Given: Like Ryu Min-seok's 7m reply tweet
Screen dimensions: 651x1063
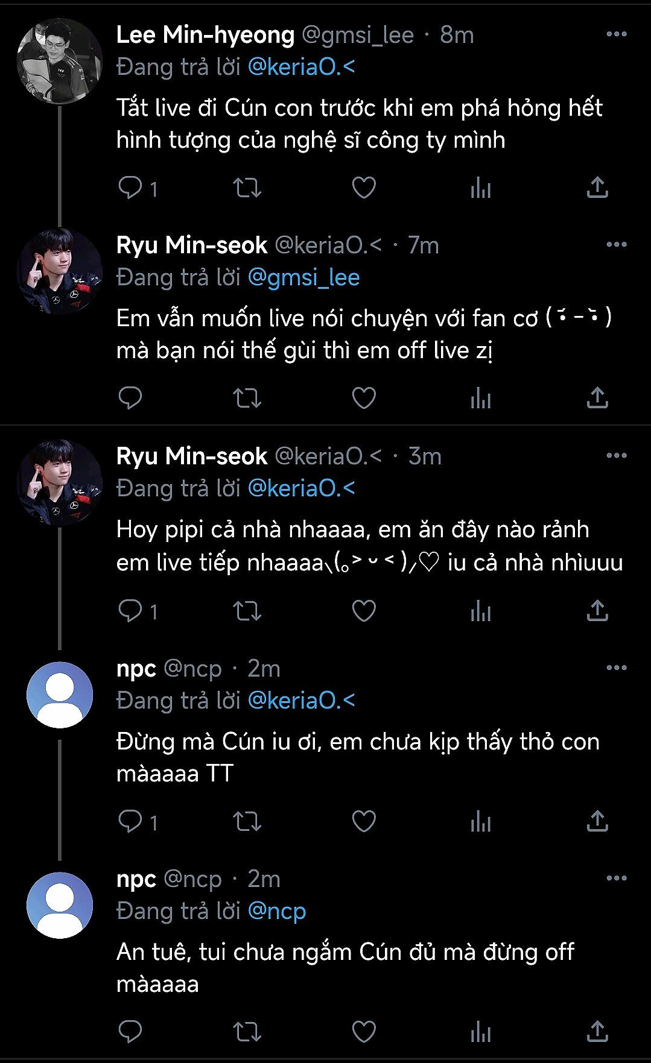Looking at the screenshot, I should tap(364, 398).
